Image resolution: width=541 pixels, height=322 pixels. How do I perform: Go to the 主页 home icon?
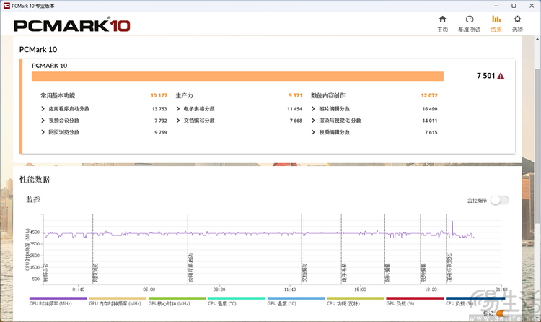click(x=442, y=19)
